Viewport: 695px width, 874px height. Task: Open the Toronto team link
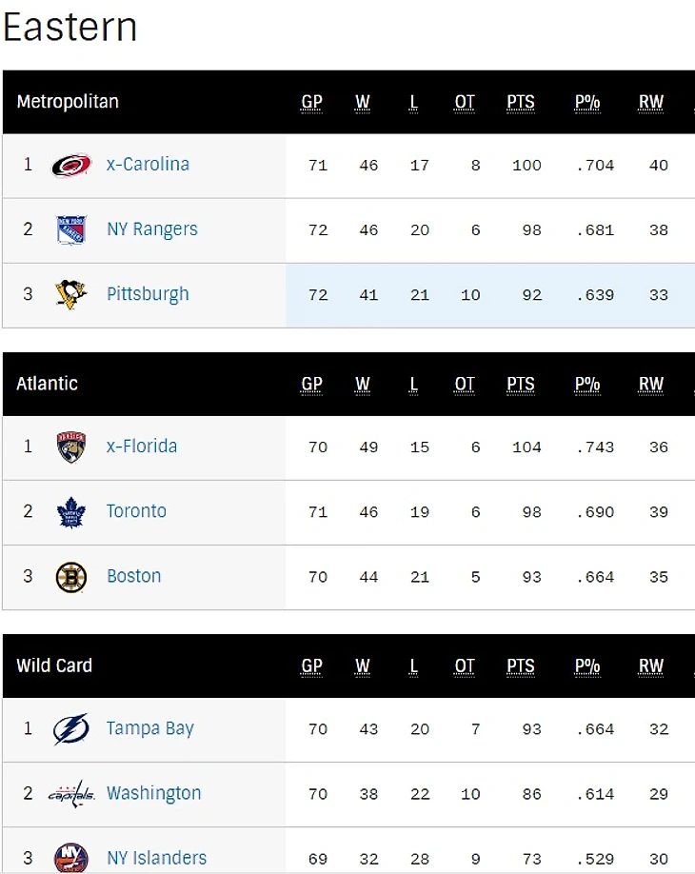[x=136, y=510]
